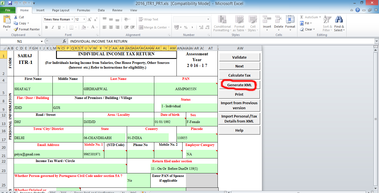
Task: Click the Generate XML button
Action: coord(239,85)
